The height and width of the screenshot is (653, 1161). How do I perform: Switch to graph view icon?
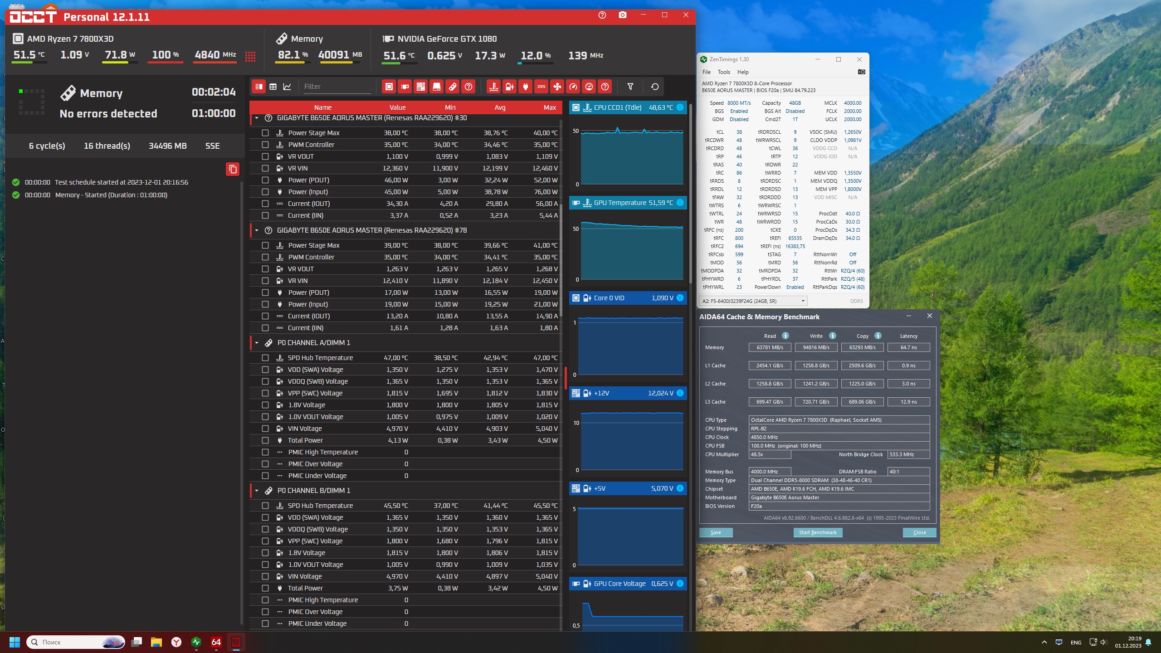point(287,87)
